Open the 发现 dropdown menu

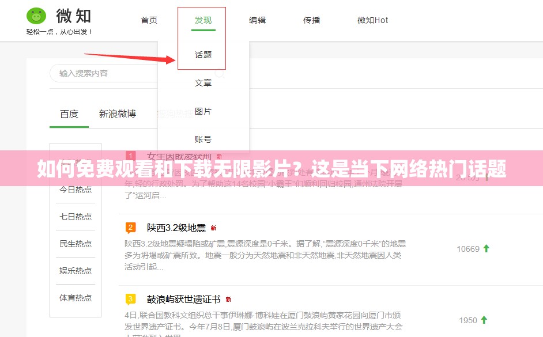tap(202, 20)
